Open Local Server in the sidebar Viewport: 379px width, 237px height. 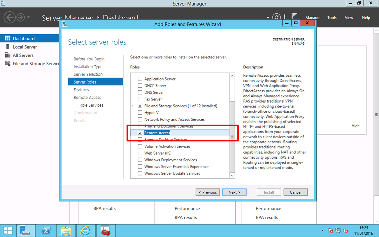coord(25,47)
